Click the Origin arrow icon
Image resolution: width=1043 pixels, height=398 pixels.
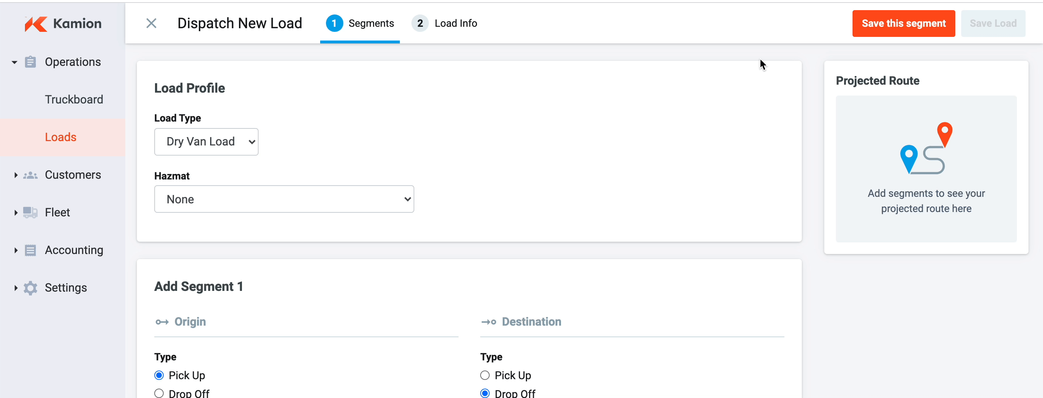pyautogui.click(x=162, y=322)
